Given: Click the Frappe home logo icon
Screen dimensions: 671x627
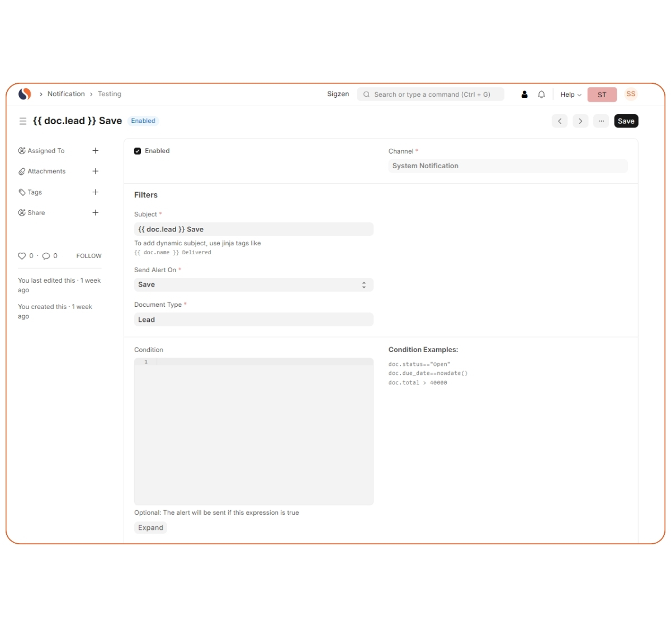Looking at the screenshot, I should (x=25, y=94).
